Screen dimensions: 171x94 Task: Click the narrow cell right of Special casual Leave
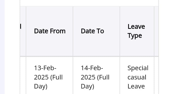click(156, 75)
